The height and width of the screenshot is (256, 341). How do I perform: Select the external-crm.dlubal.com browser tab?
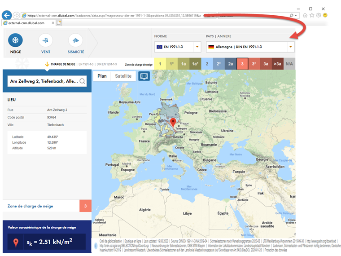pos(28,23)
